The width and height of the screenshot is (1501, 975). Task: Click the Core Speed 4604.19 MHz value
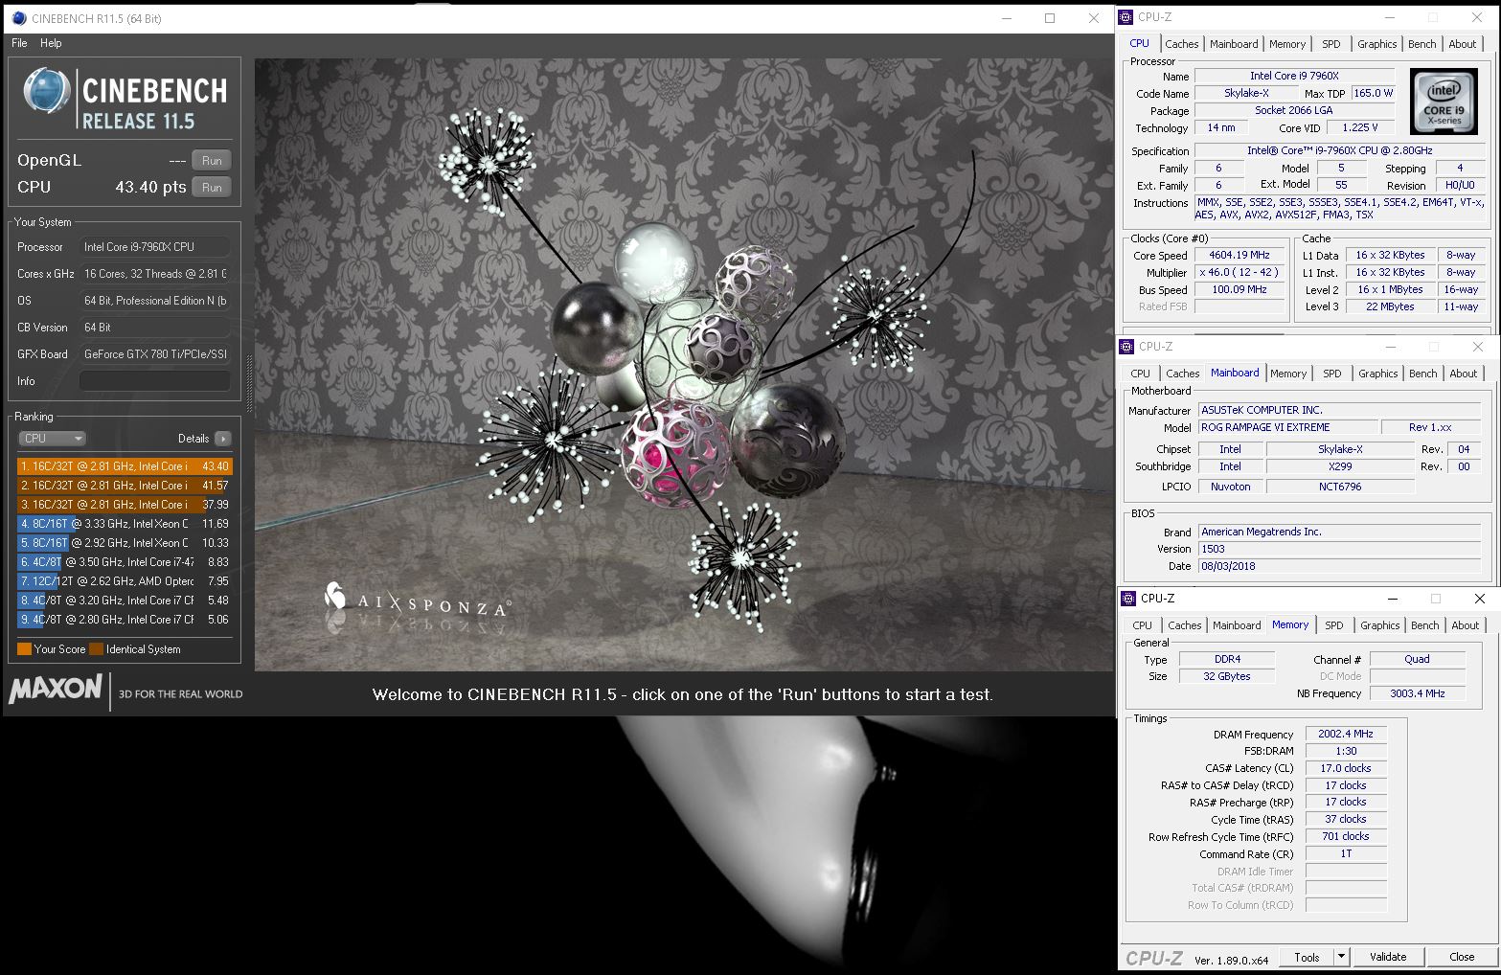point(1239,256)
